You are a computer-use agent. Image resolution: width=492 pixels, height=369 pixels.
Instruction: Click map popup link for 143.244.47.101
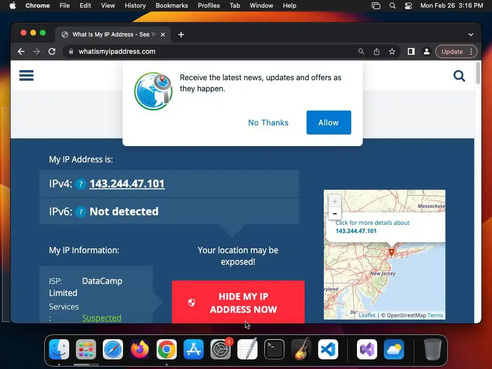[372, 227]
